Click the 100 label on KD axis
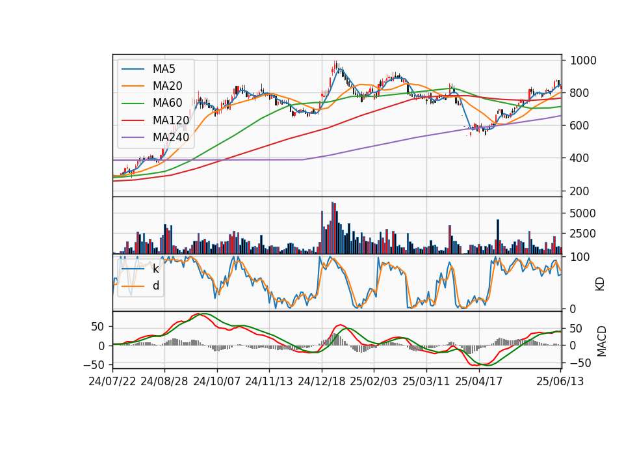 [580, 257]
